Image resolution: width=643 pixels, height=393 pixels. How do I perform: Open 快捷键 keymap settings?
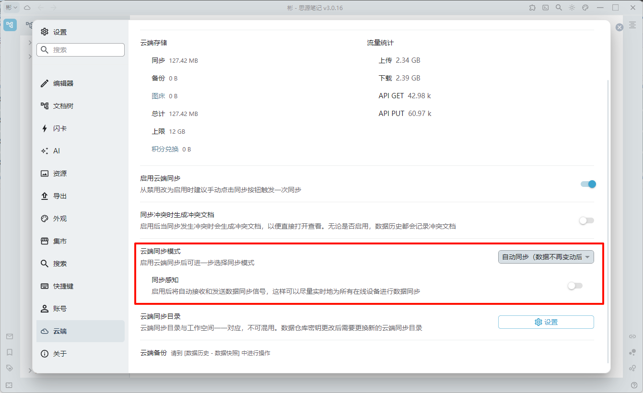81,286
